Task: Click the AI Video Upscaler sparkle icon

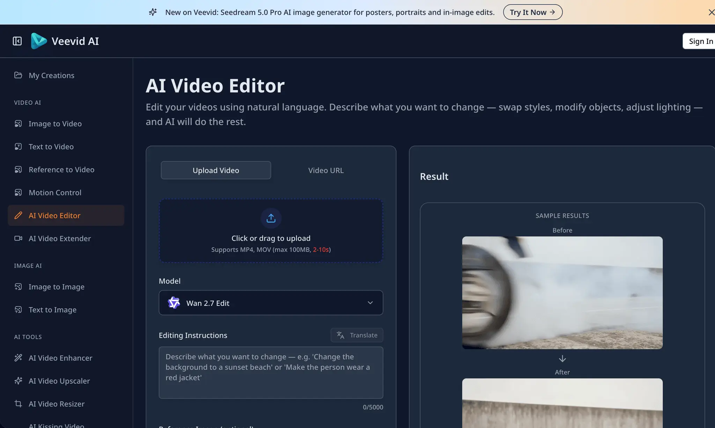Action: [18, 381]
